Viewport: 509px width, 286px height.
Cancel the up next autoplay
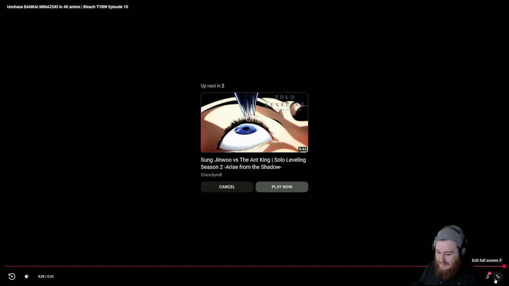coord(227,187)
